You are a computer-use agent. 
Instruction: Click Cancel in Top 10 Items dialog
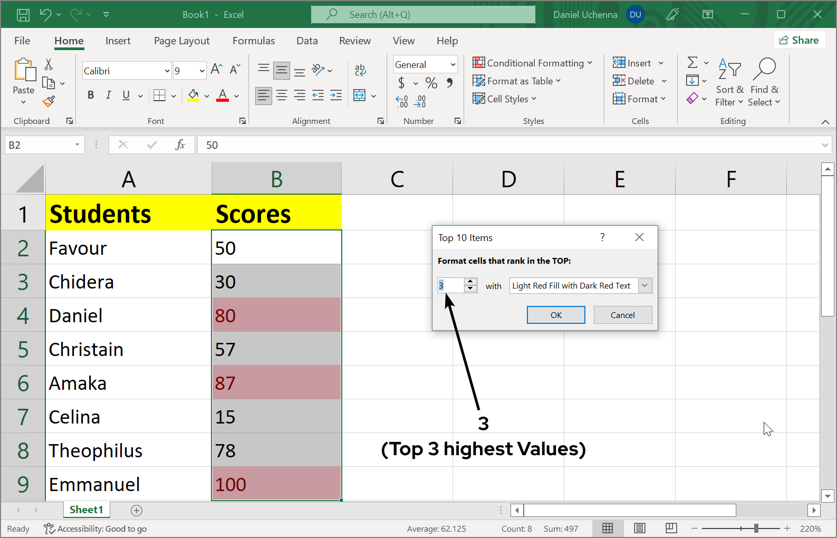click(623, 315)
